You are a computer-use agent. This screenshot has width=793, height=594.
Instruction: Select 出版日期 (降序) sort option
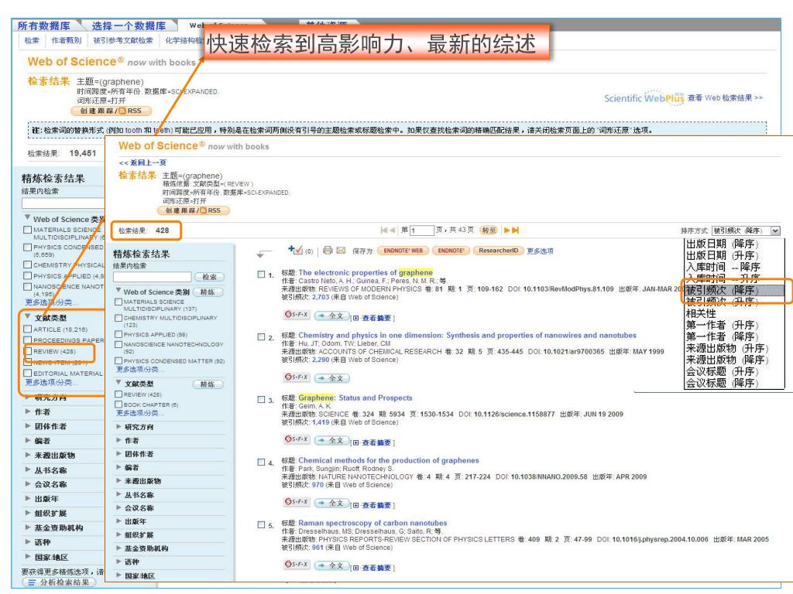[723, 244]
